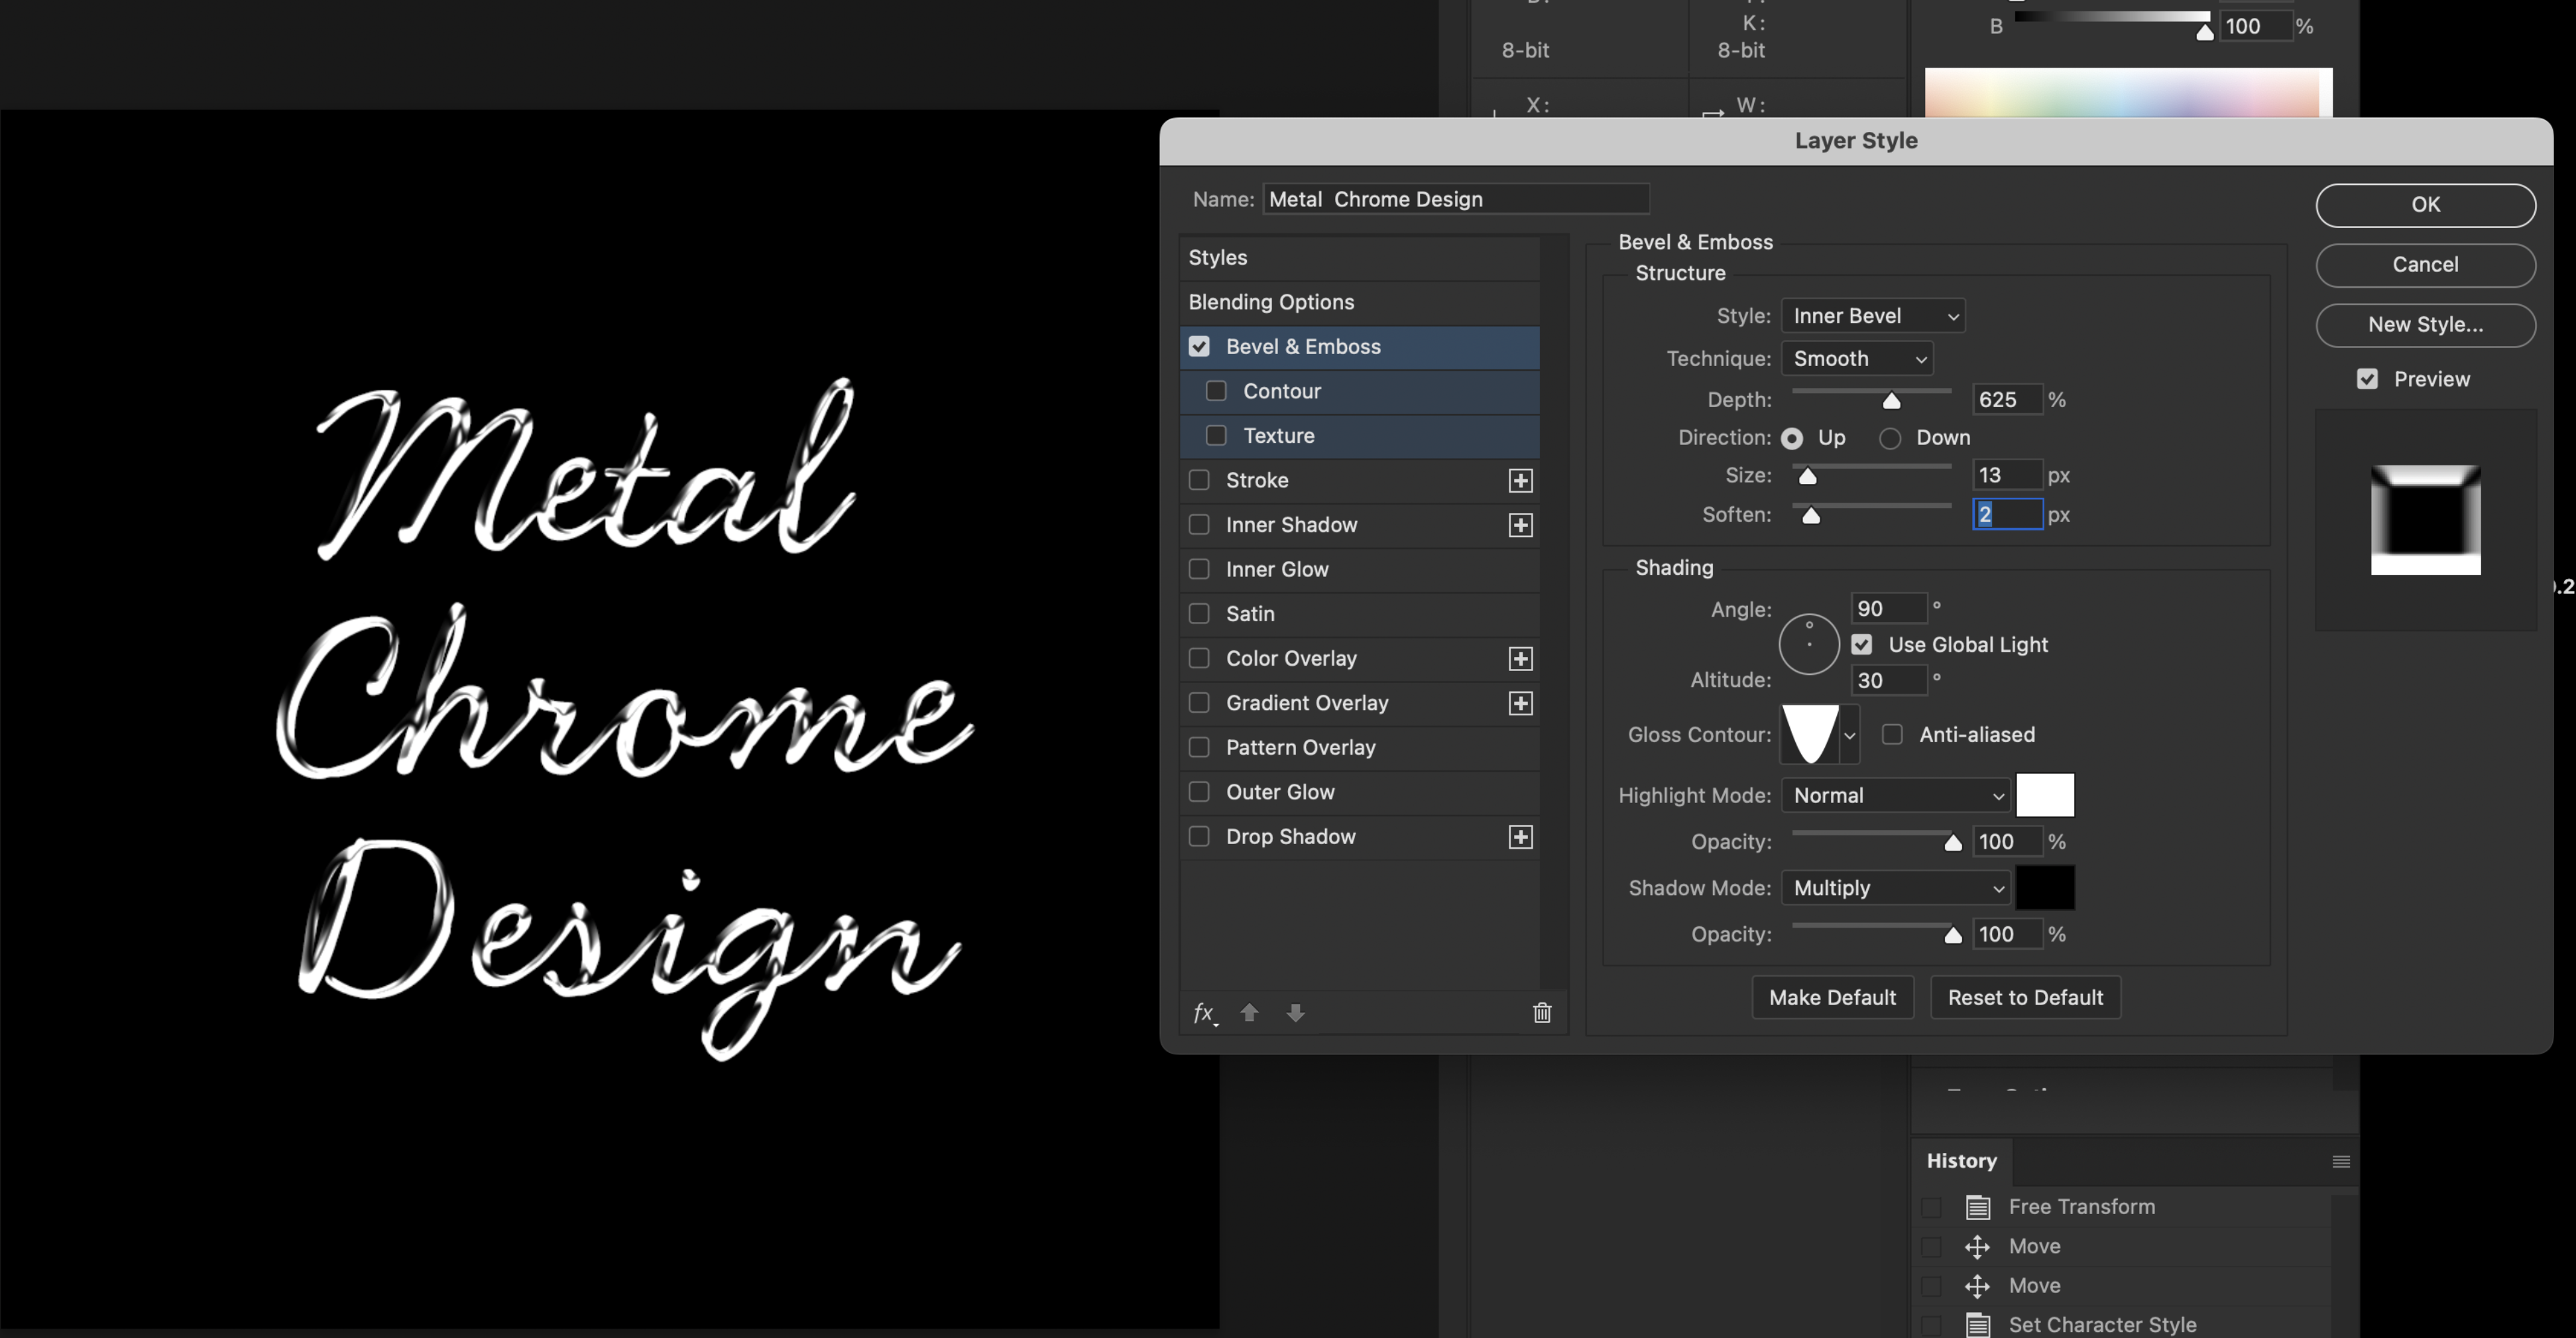
Task: Open the History panel menu icon
Action: pos(2341,1161)
